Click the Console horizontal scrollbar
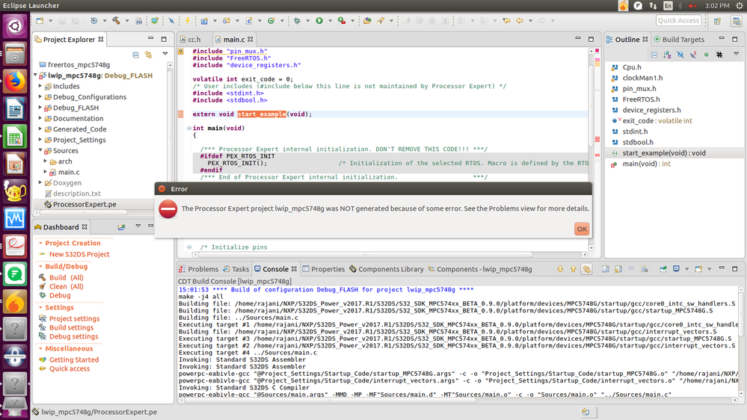 point(329,401)
